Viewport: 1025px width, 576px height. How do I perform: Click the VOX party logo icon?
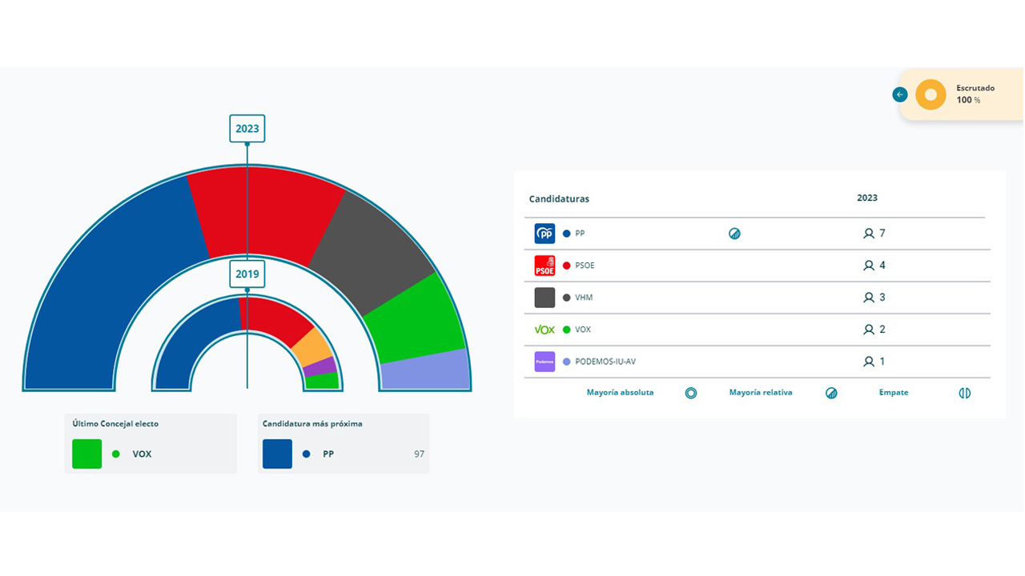click(x=545, y=330)
